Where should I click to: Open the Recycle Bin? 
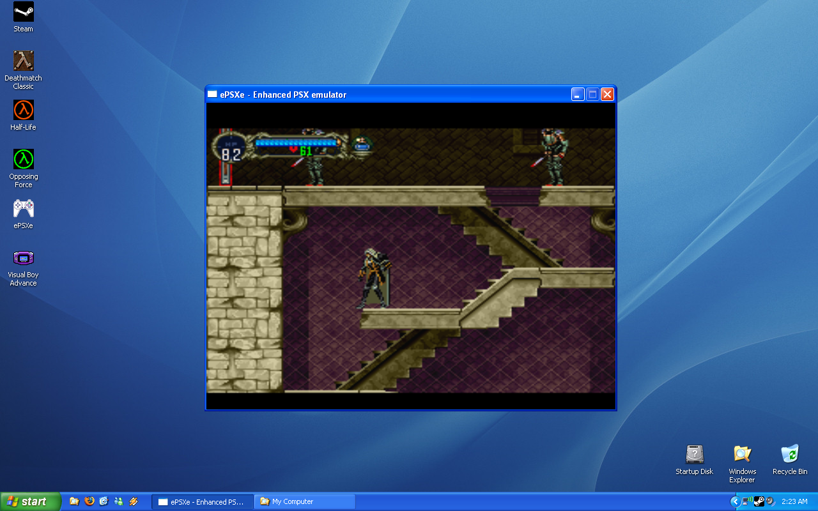(790, 455)
